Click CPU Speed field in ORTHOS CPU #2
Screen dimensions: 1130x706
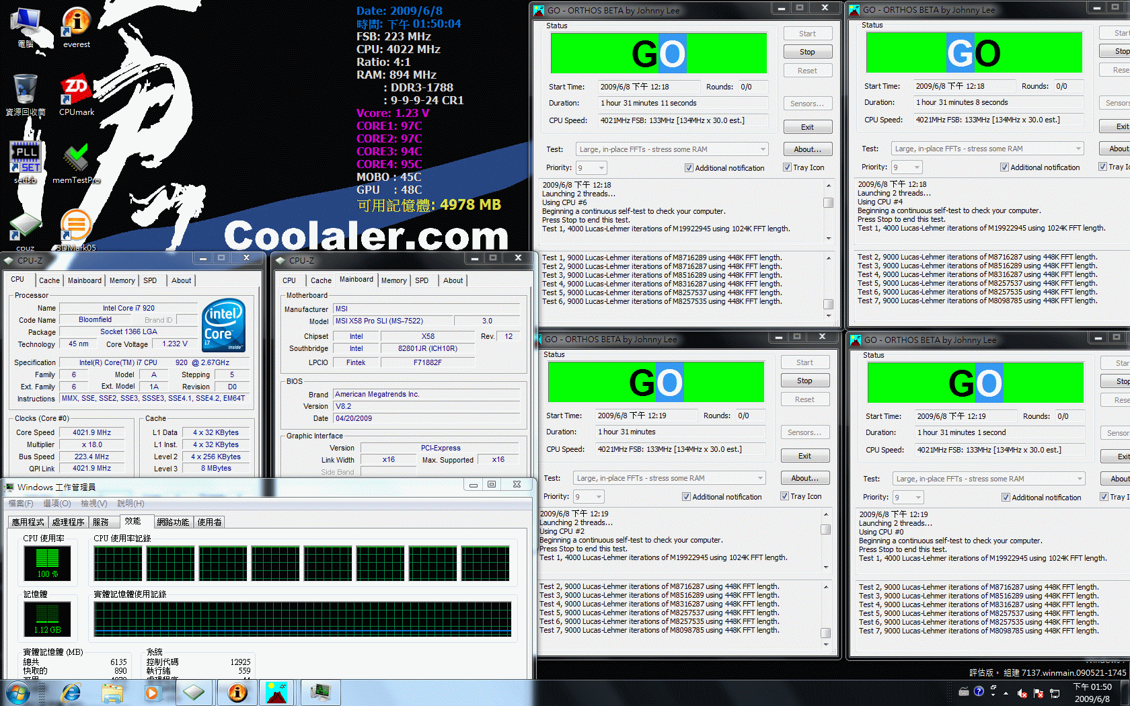click(x=681, y=449)
